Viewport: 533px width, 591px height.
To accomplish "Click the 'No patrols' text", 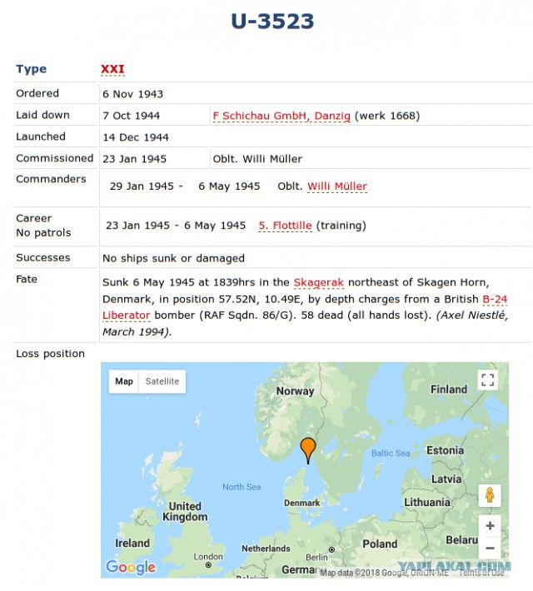I will 43,233.
